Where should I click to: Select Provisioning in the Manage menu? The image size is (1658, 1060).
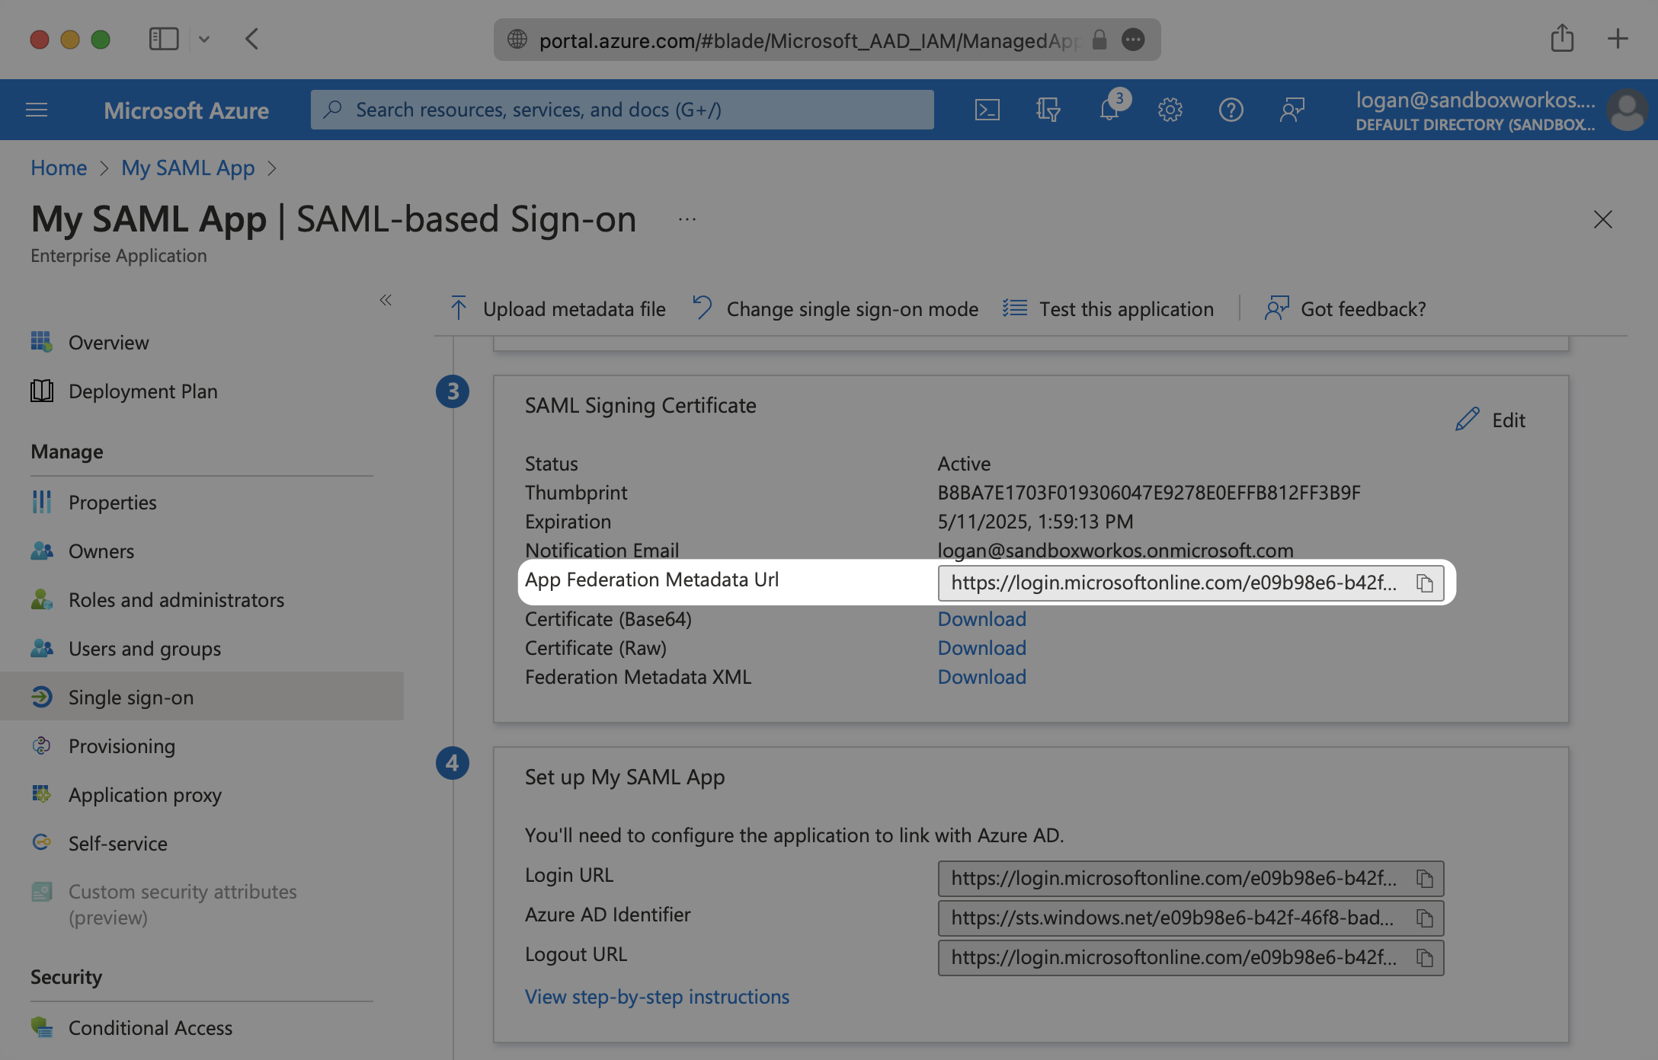click(121, 746)
